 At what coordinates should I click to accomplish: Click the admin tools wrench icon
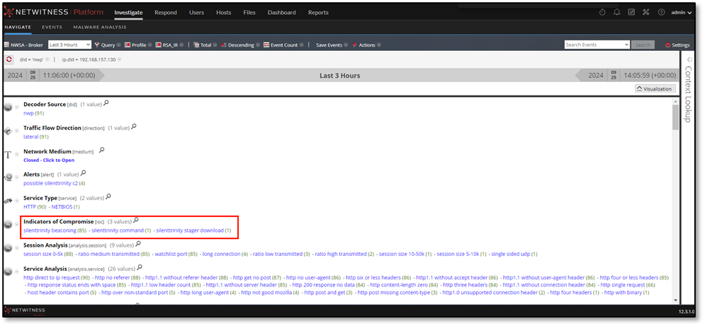(x=645, y=12)
